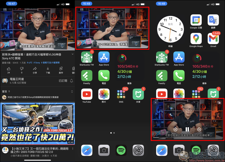
Task: Open Feedly app on right screen
Action: coord(162,76)
